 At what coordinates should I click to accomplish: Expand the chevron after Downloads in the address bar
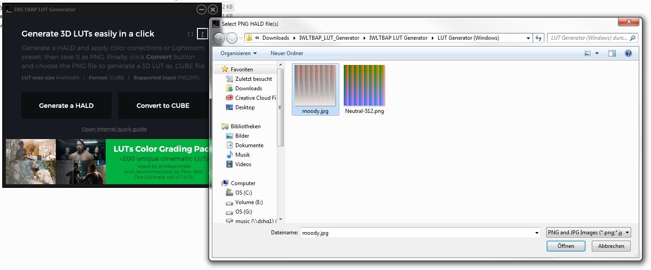[x=294, y=38]
